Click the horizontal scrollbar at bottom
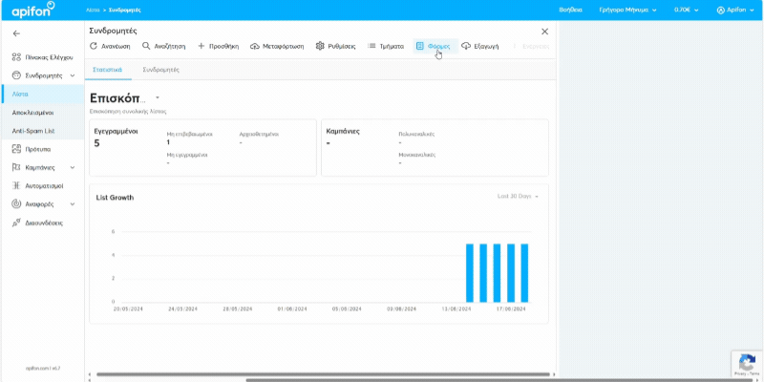The height and width of the screenshot is (382, 764). coord(382,374)
